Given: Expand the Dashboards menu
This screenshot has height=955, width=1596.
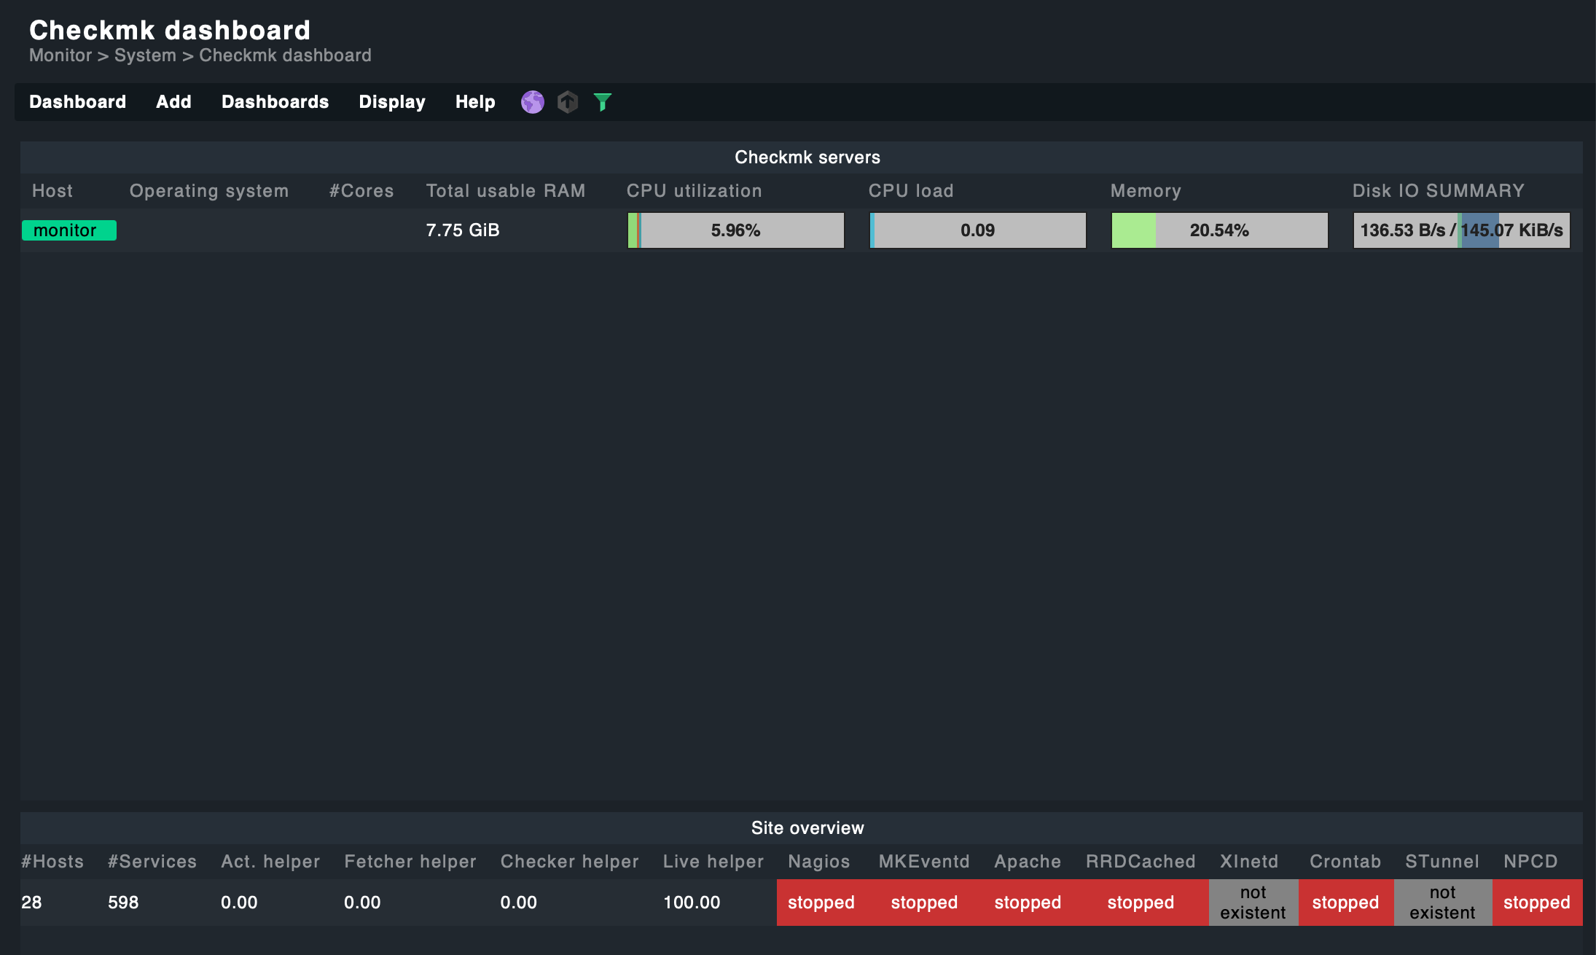Looking at the screenshot, I should pyautogui.click(x=275, y=102).
